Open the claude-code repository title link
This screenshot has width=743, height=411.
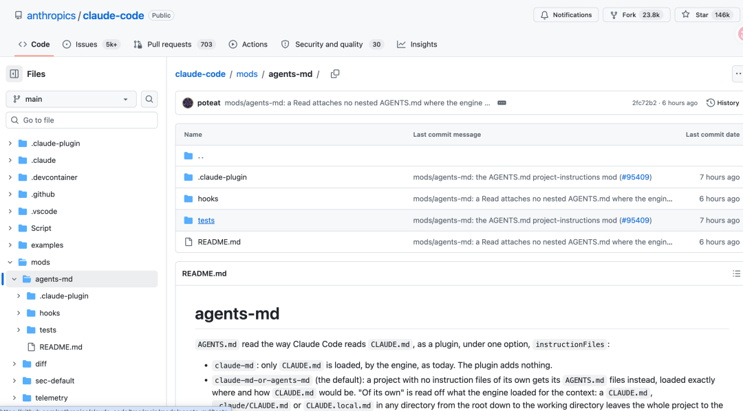[x=114, y=16]
